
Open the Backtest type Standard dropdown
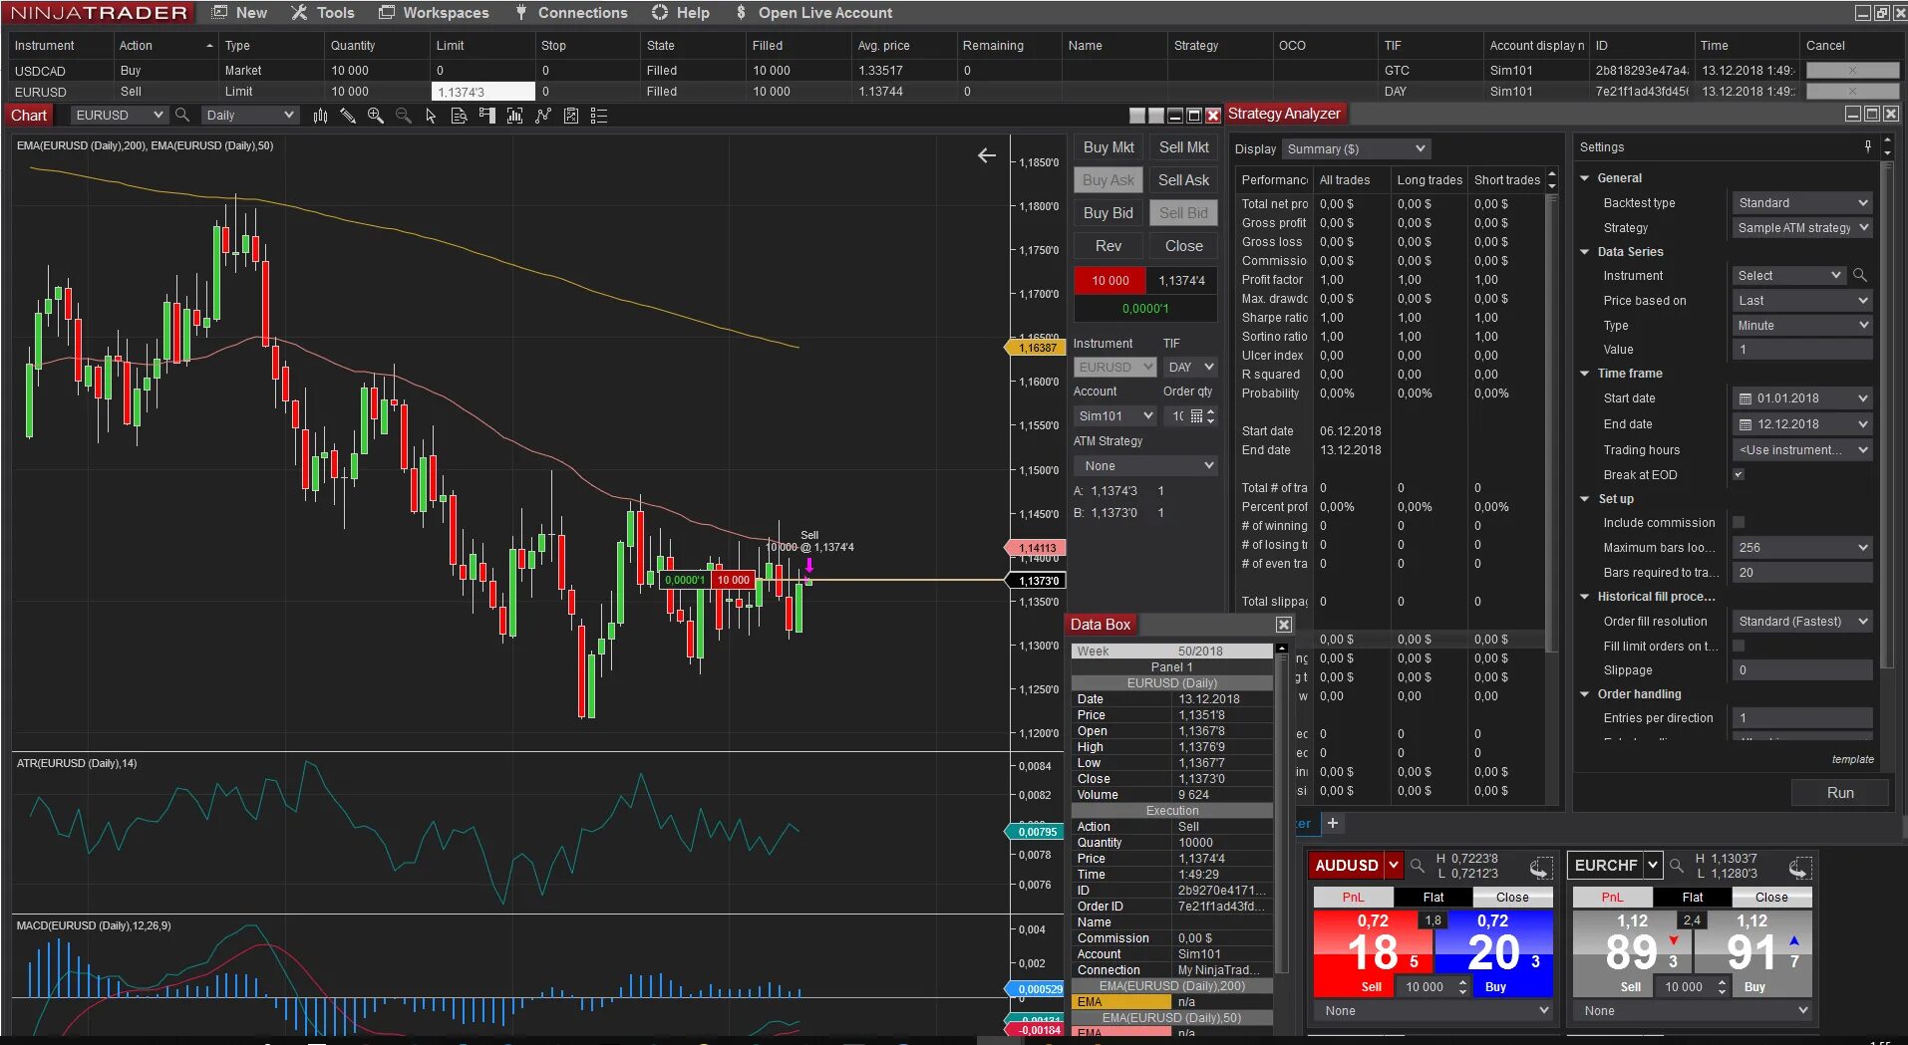coord(1802,203)
